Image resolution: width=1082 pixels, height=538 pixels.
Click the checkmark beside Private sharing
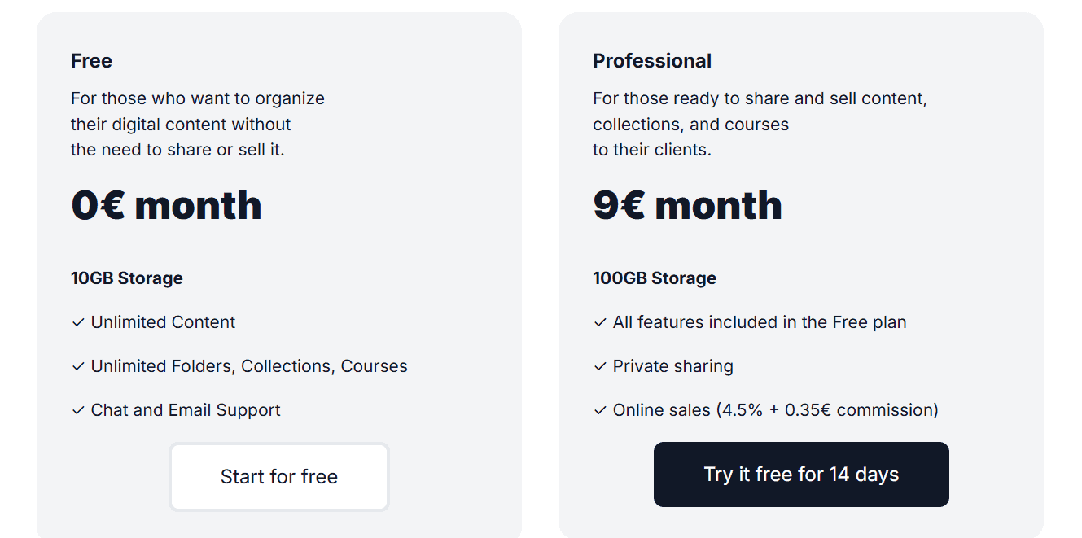pyautogui.click(x=599, y=366)
